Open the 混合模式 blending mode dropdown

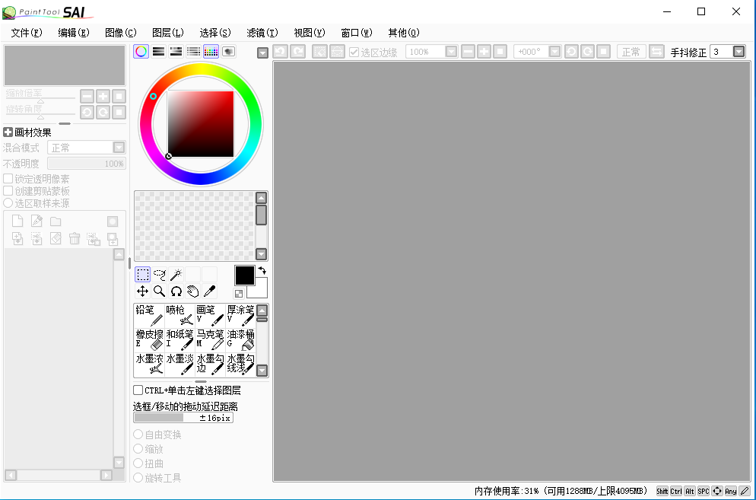click(x=119, y=147)
